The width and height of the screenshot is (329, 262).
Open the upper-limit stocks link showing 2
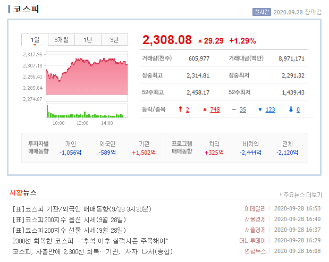tap(188, 109)
